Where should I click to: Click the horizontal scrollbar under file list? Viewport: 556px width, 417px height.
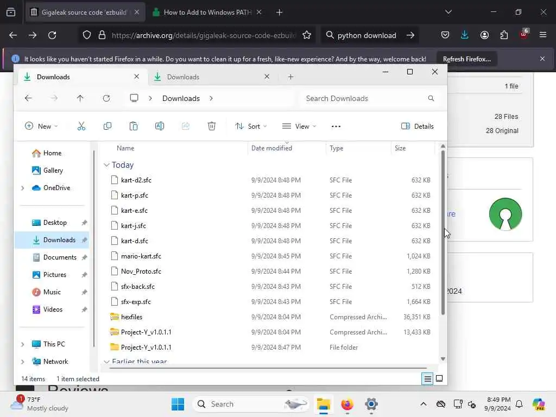268,368
